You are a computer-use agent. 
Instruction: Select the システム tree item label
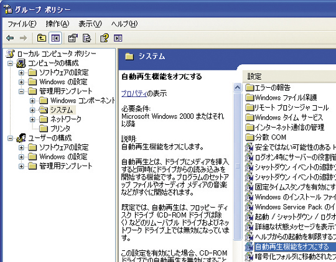click(x=62, y=110)
